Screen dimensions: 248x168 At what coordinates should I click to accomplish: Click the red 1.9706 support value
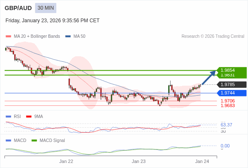pyautogui.click(x=227, y=101)
